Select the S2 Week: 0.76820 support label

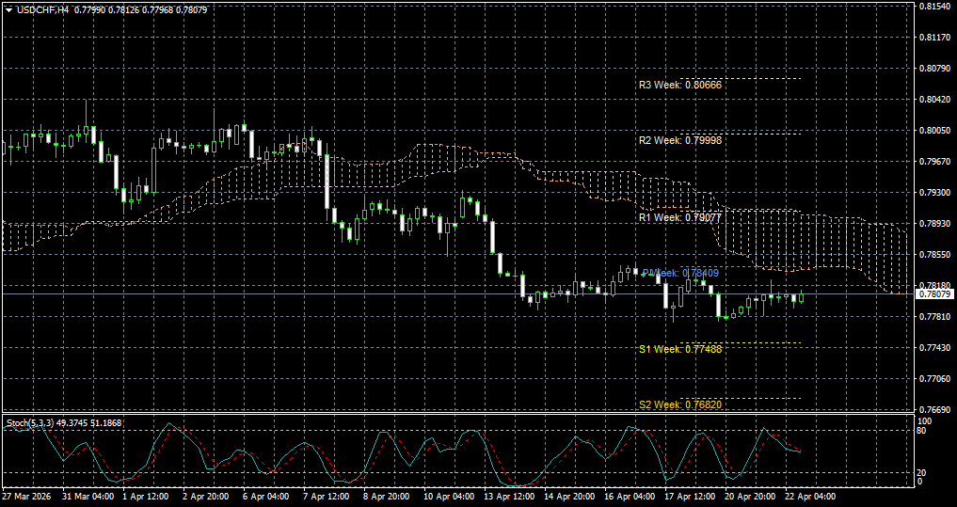pyautogui.click(x=680, y=404)
